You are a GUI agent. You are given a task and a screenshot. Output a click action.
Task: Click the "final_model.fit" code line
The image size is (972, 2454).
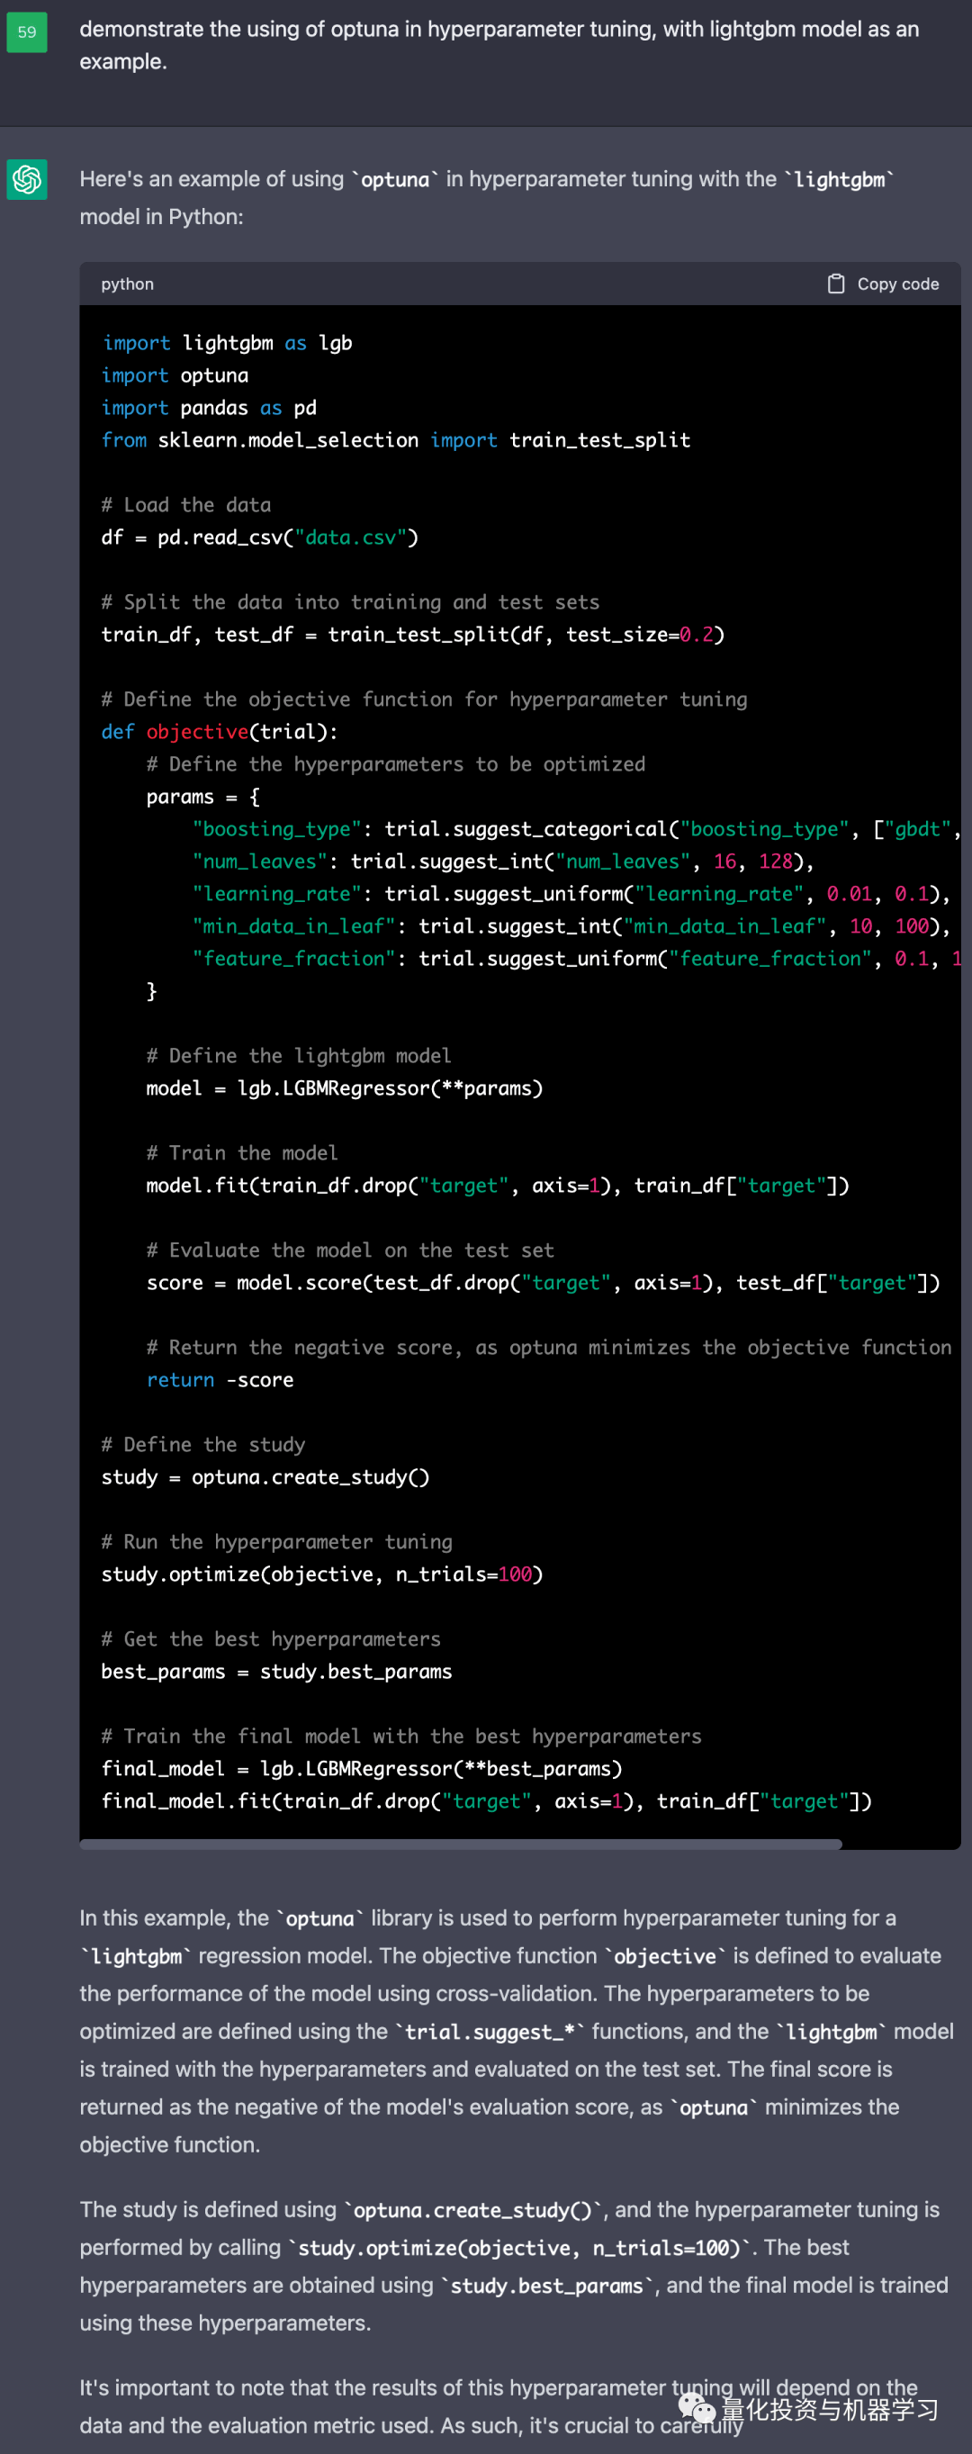coord(485,1800)
